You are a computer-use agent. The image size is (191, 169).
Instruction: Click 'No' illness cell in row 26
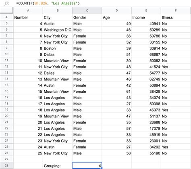click(x=176, y=153)
